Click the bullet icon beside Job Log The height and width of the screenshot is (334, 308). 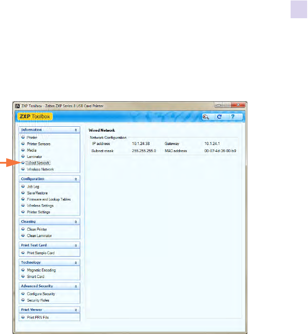23,186
